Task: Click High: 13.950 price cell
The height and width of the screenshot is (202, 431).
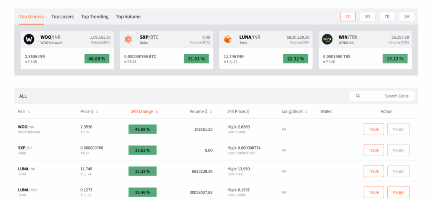Action: point(239,169)
